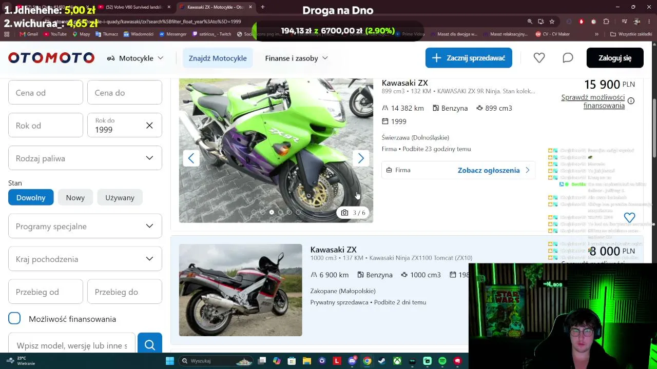Open the 'Znajdź Motocykle' tab

218,58
